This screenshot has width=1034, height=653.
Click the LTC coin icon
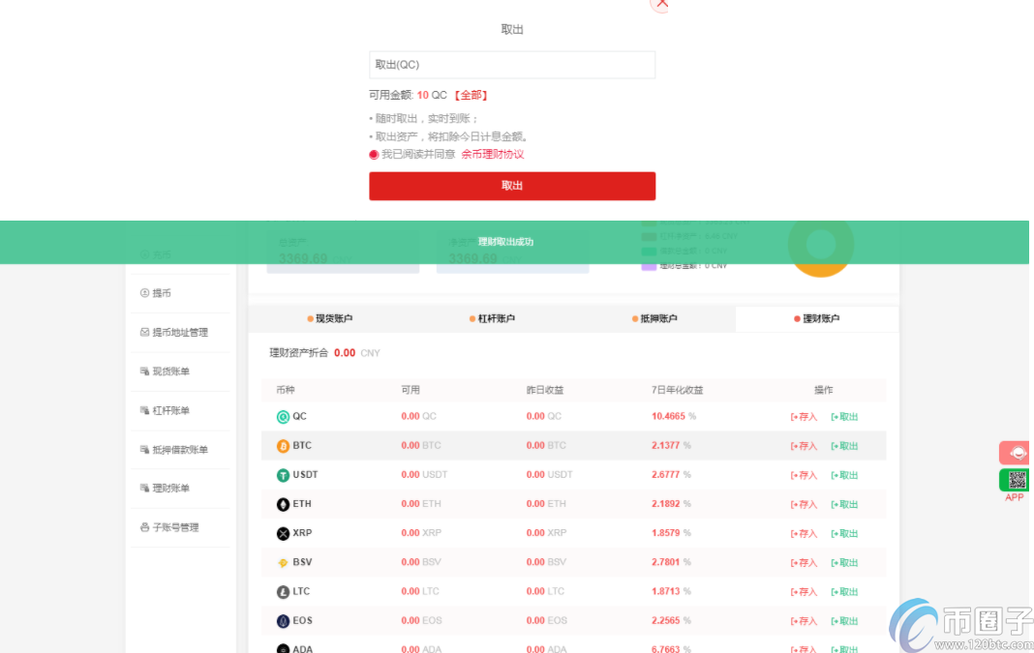pyautogui.click(x=283, y=591)
